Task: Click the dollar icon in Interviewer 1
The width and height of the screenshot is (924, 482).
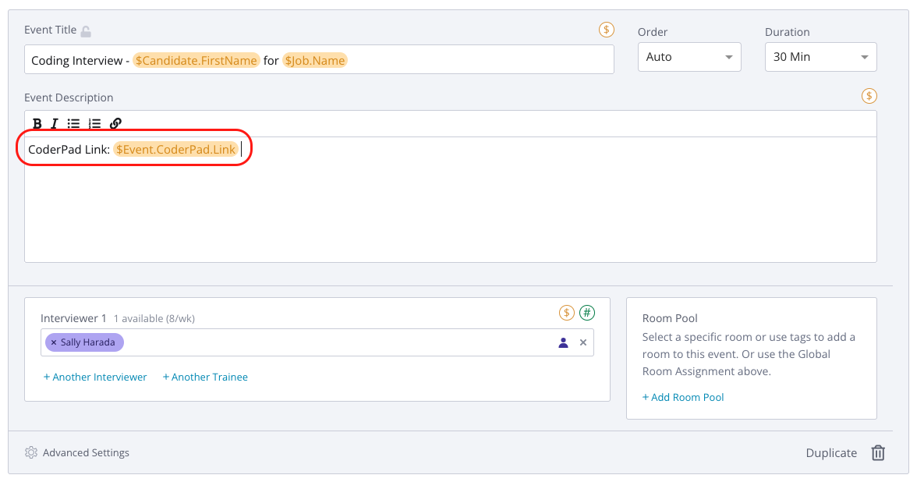Action: (x=567, y=313)
